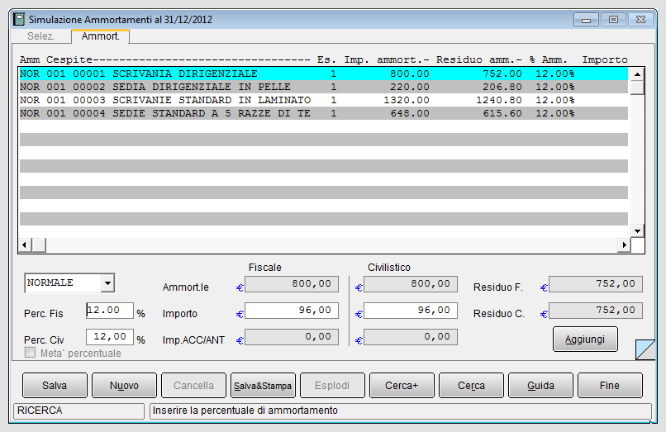Viewport: 666px width, 432px height.
Task: Click the euro icon beside Fiscale Importo
Action: click(240, 314)
